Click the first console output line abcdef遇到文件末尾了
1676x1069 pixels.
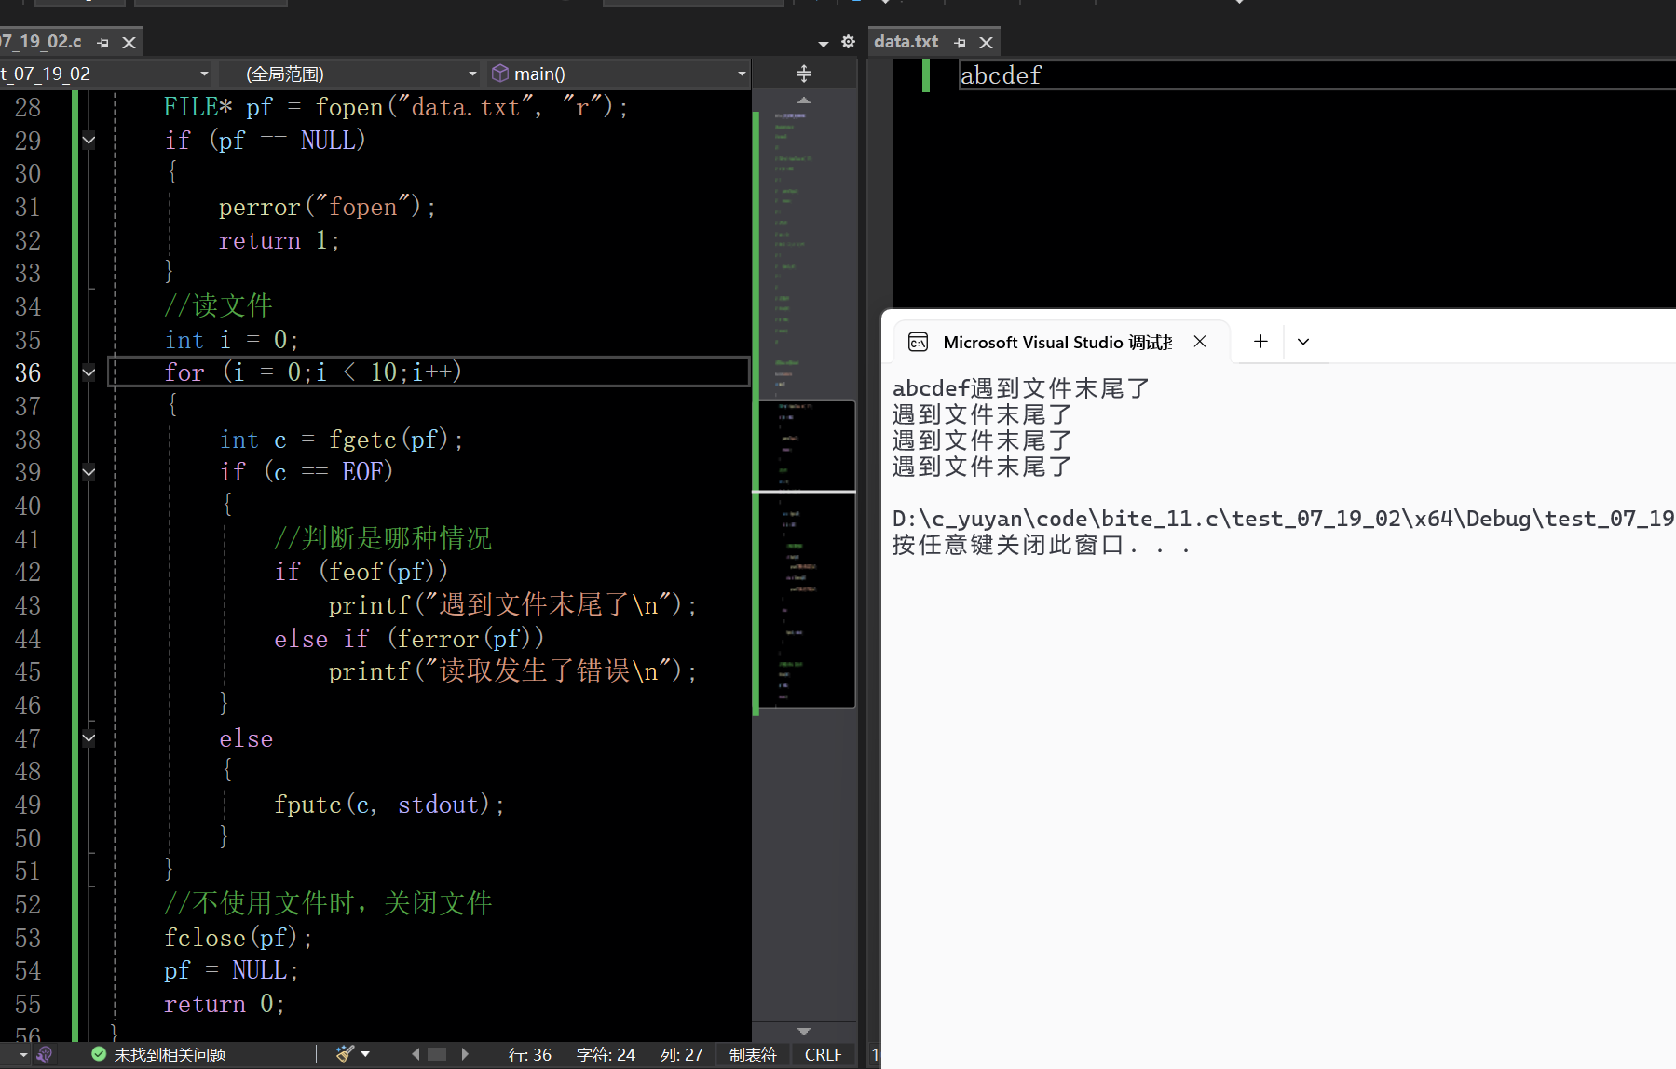(1021, 388)
